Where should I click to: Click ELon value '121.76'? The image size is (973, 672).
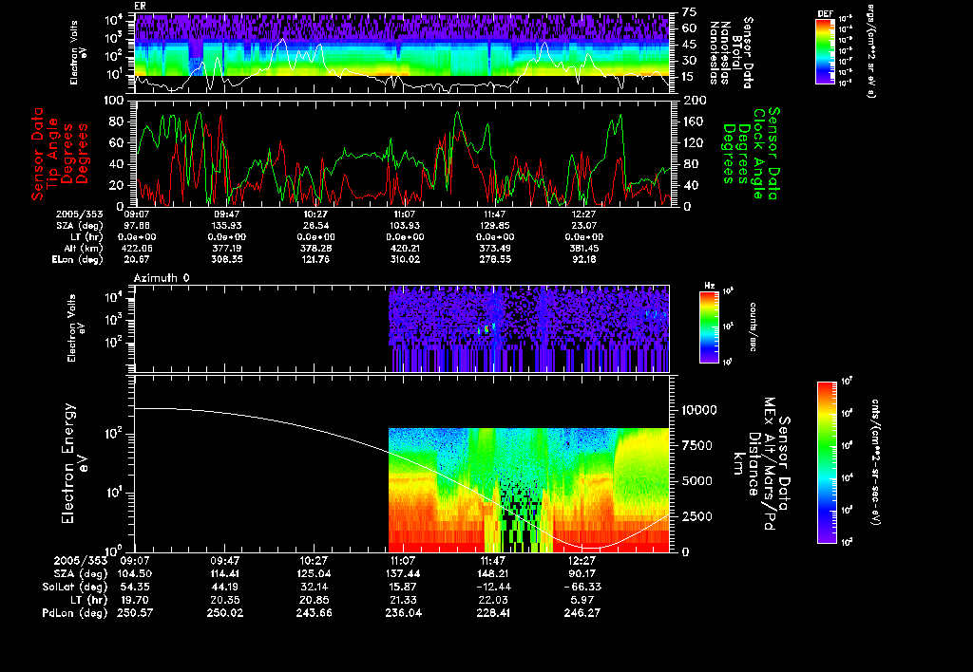[315, 259]
